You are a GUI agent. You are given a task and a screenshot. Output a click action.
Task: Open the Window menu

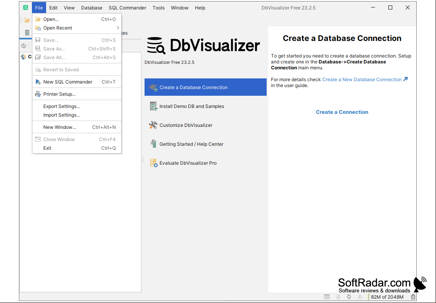pyautogui.click(x=180, y=8)
